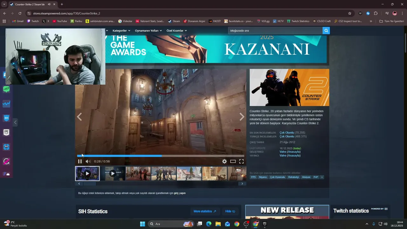Image resolution: width=407 pixels, height=229 pixels.
Task: Toggle theater mode in video player
Action: tap(233, 161)
